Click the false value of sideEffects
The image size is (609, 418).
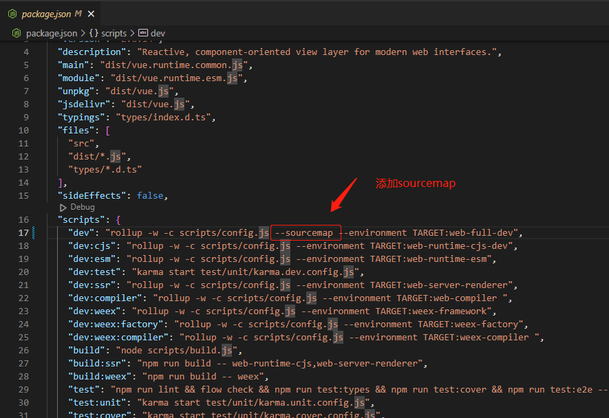150,195
